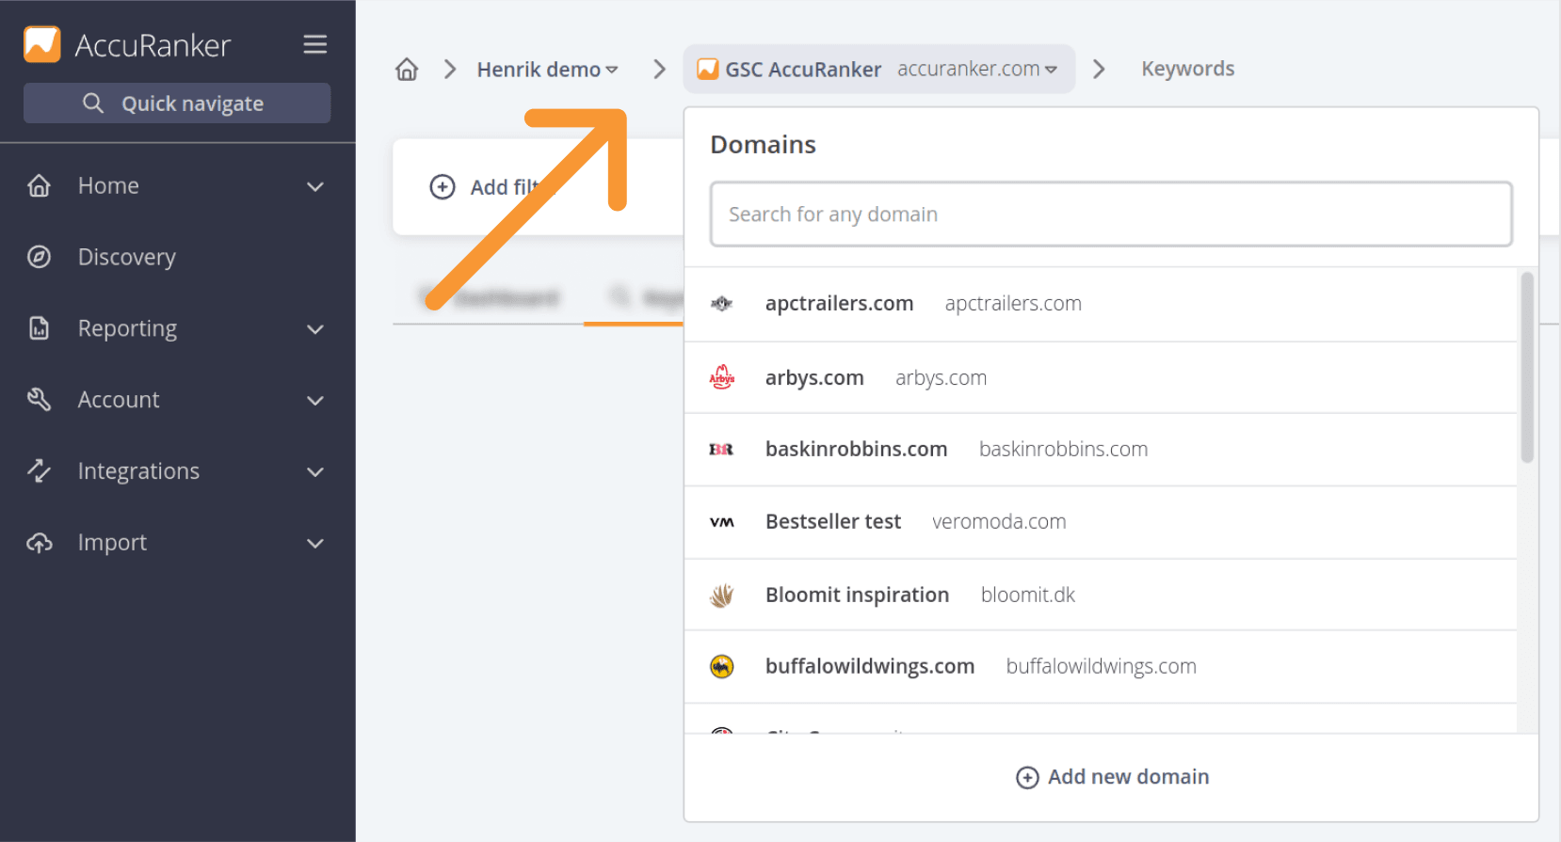This screenshot has width=1561, height=842.
Task: Expand the Integrations sidebar section
Action: [315, 472]
